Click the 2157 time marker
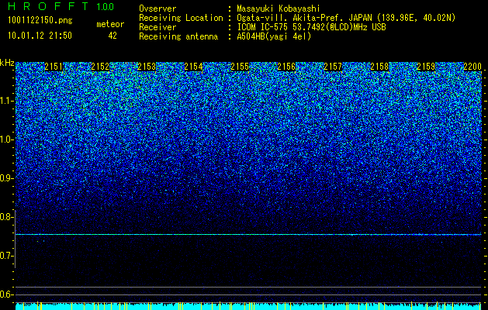Viewport: 488px width, 310px height. 333,67
